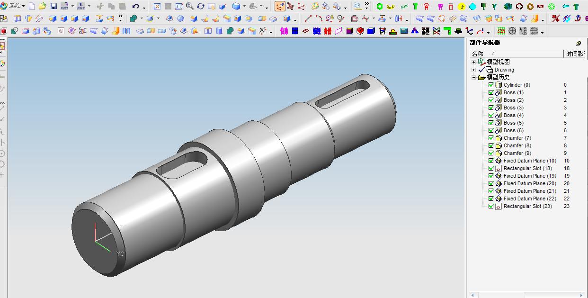Viewport: 588px width, 298px height.
Task: Open the top-row toolbar overflow chevron
Action: (366, 6)
